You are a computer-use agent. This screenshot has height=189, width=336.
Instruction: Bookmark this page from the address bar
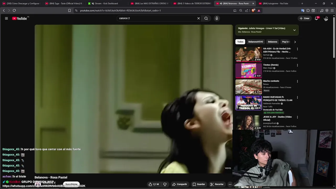(x=69, y=10)
